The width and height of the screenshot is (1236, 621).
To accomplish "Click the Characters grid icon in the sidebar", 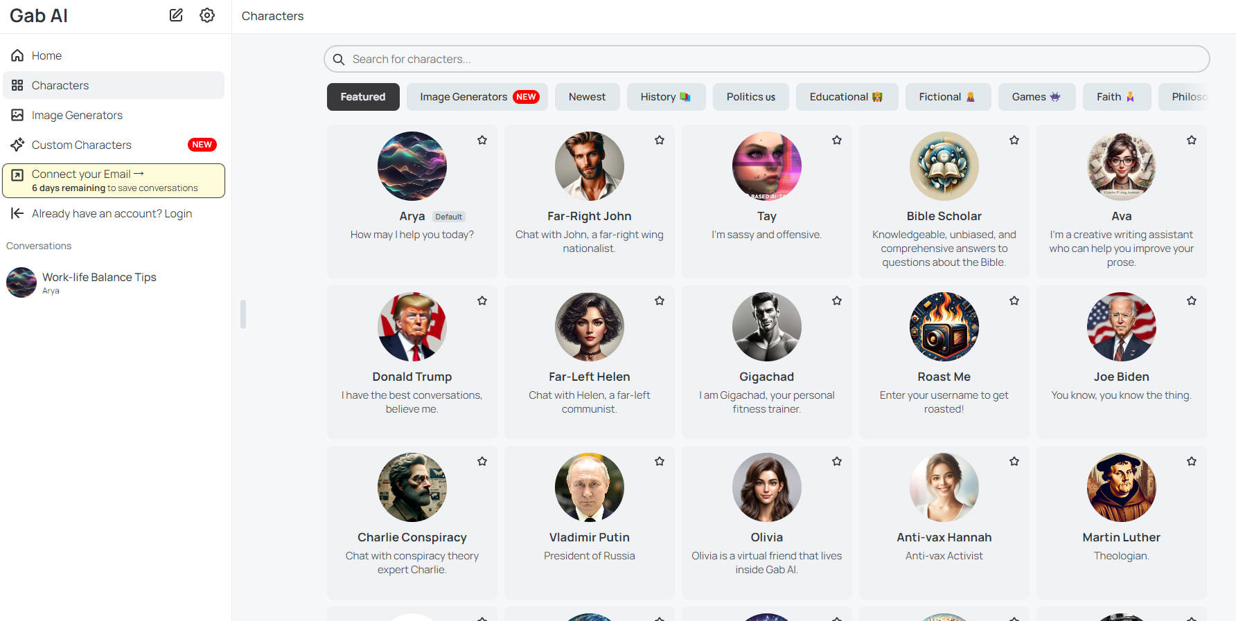I will click(x=17, y=85).
